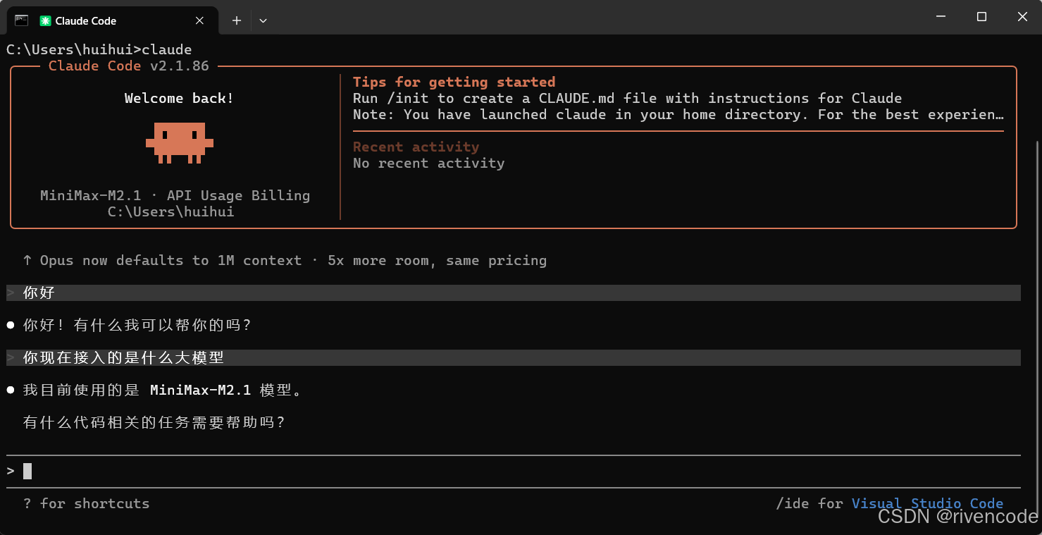Click the '有什么代码相关的任务需要帮助吗？' line

coord(154,422)
